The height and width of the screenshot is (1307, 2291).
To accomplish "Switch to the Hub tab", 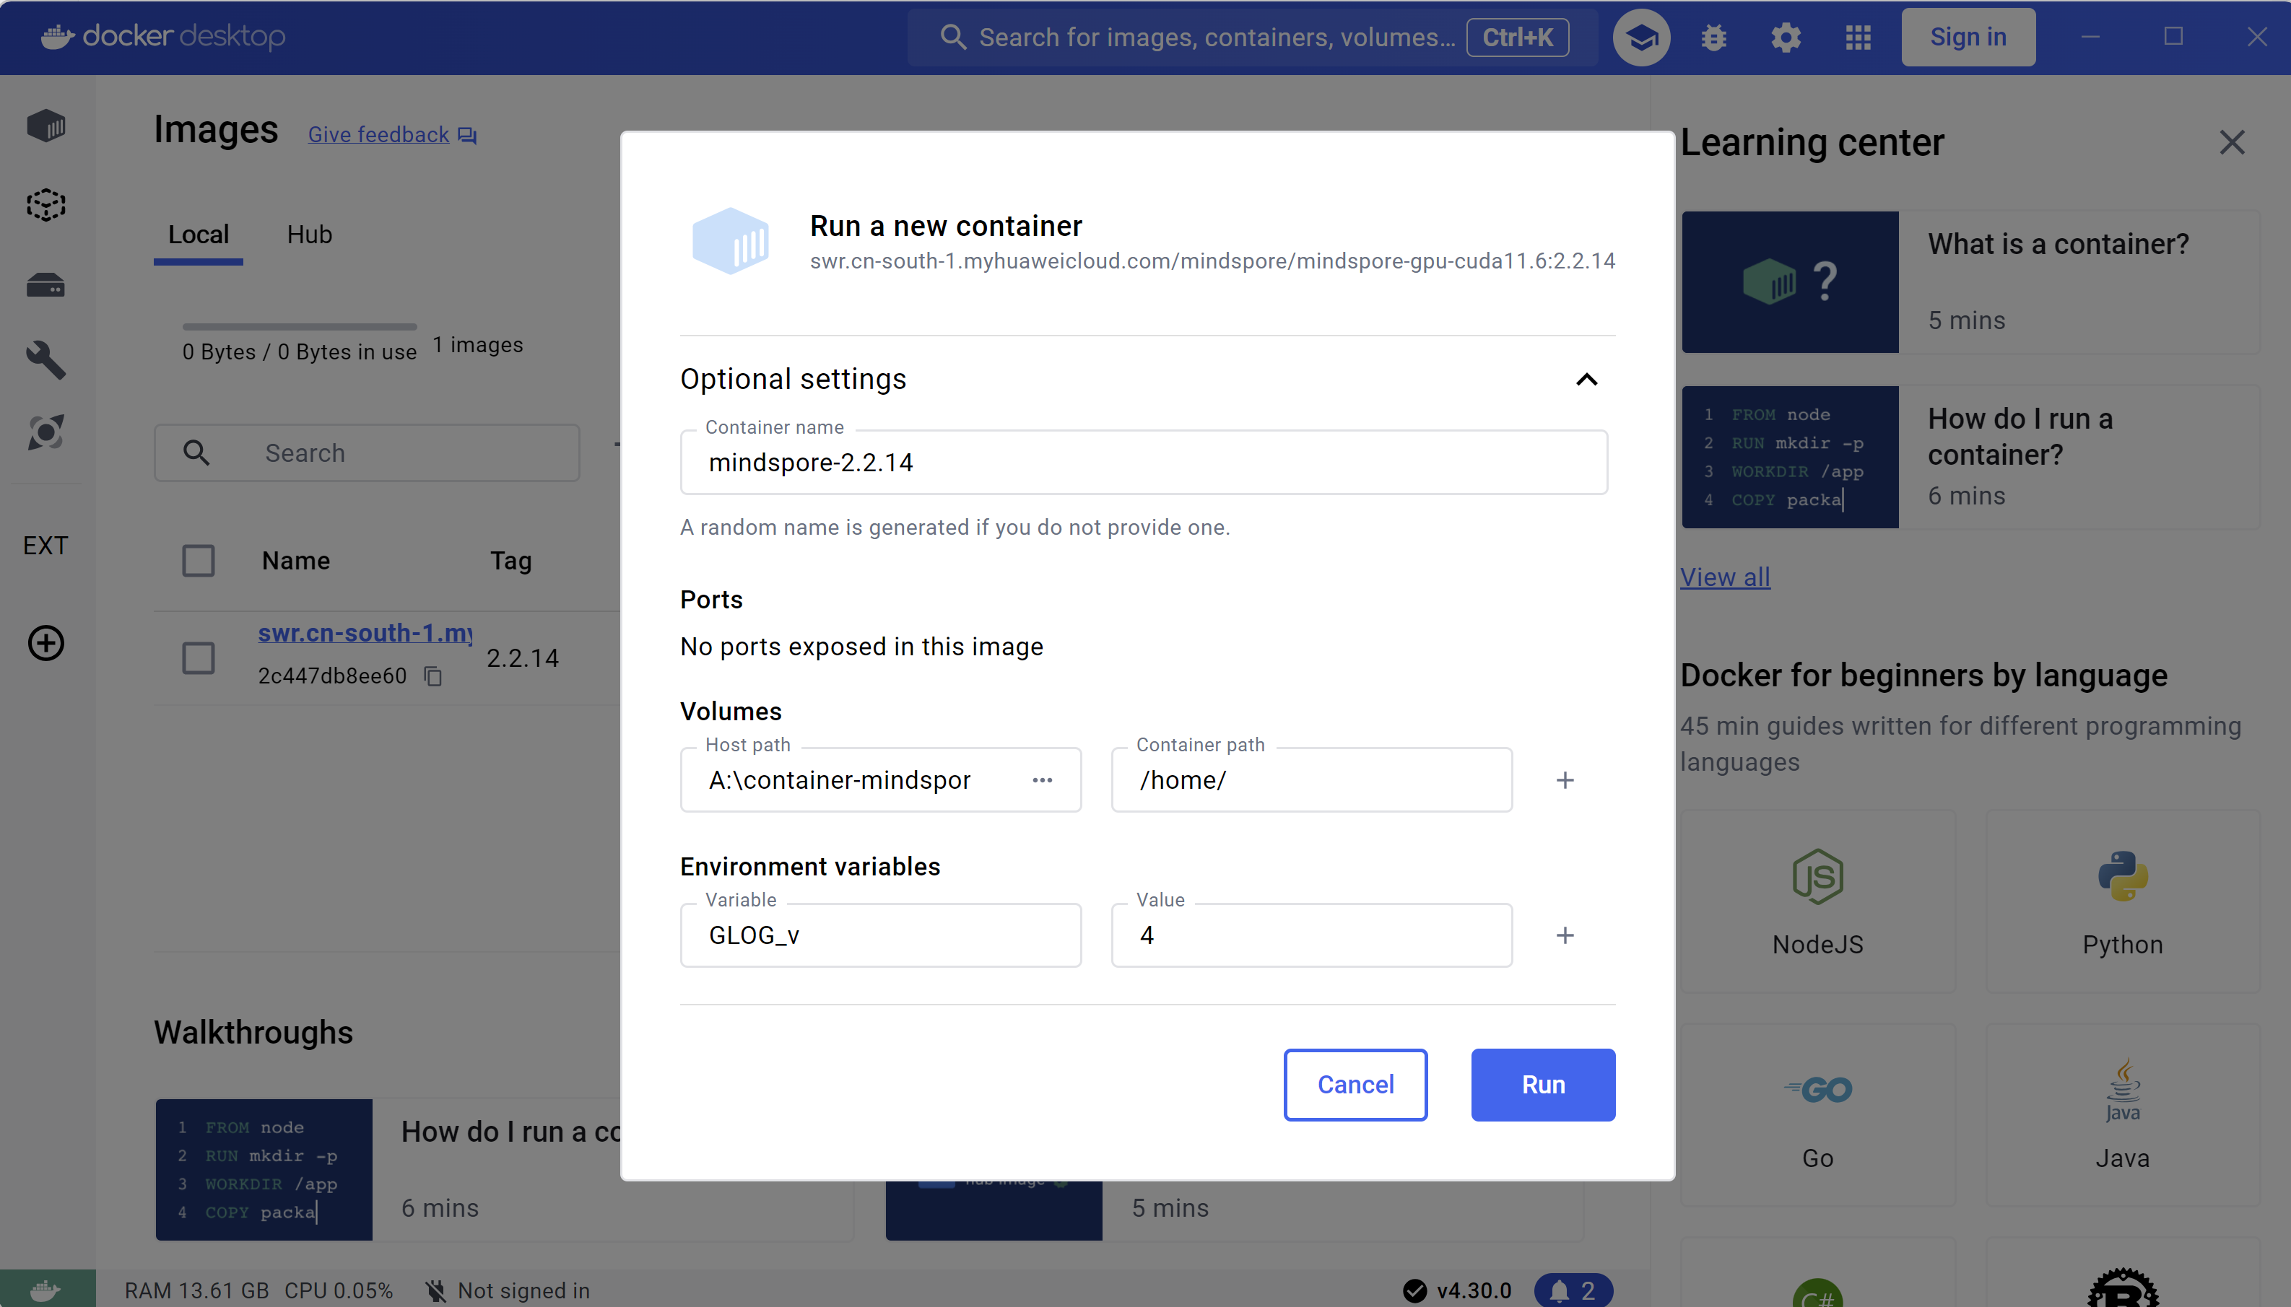I will pos(309,235).
